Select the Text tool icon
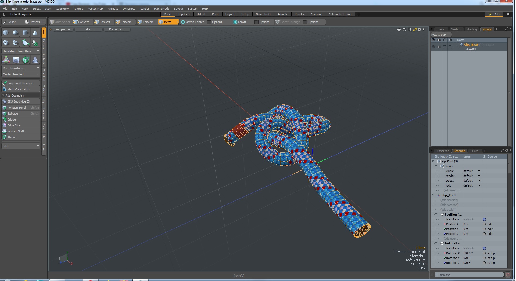The image size is (516, 281). pos(35,42)
